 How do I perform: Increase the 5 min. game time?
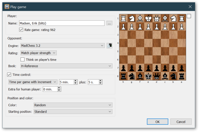(x=76, y=81)
